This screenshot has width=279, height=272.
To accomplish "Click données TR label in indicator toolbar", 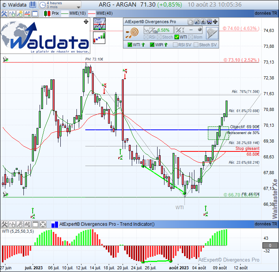I will 266,224.
